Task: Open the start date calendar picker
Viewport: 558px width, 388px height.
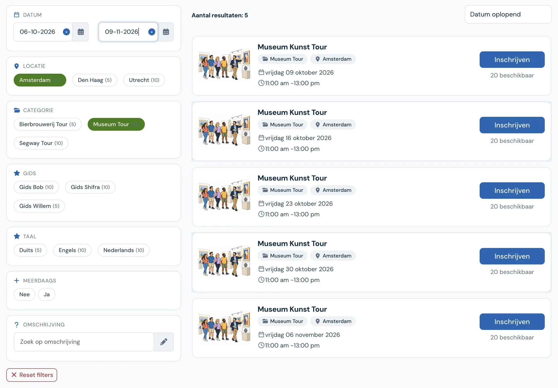Action: (x=81, y=32)
